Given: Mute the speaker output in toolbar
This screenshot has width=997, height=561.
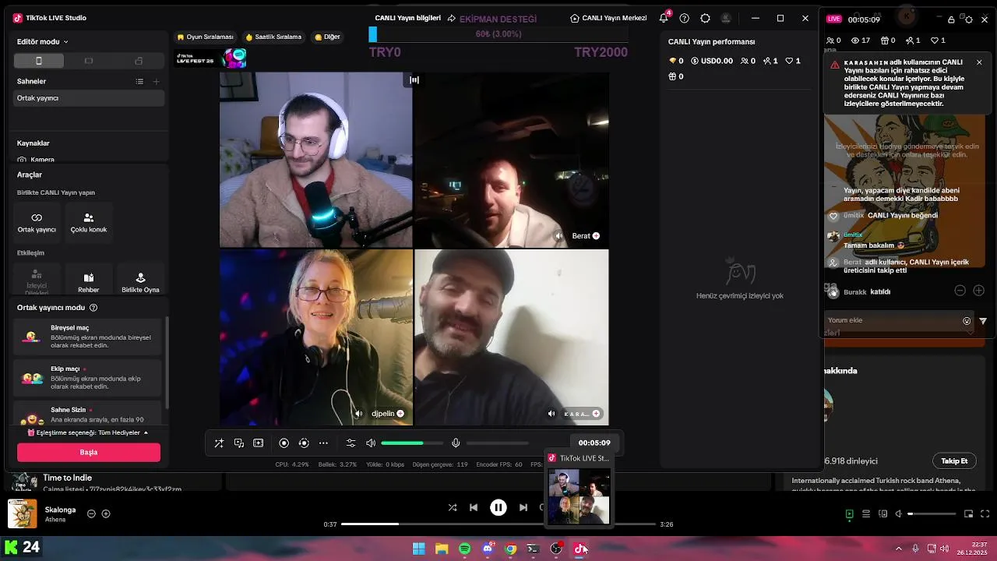Looking at the screenshot, I should (371, 443).
